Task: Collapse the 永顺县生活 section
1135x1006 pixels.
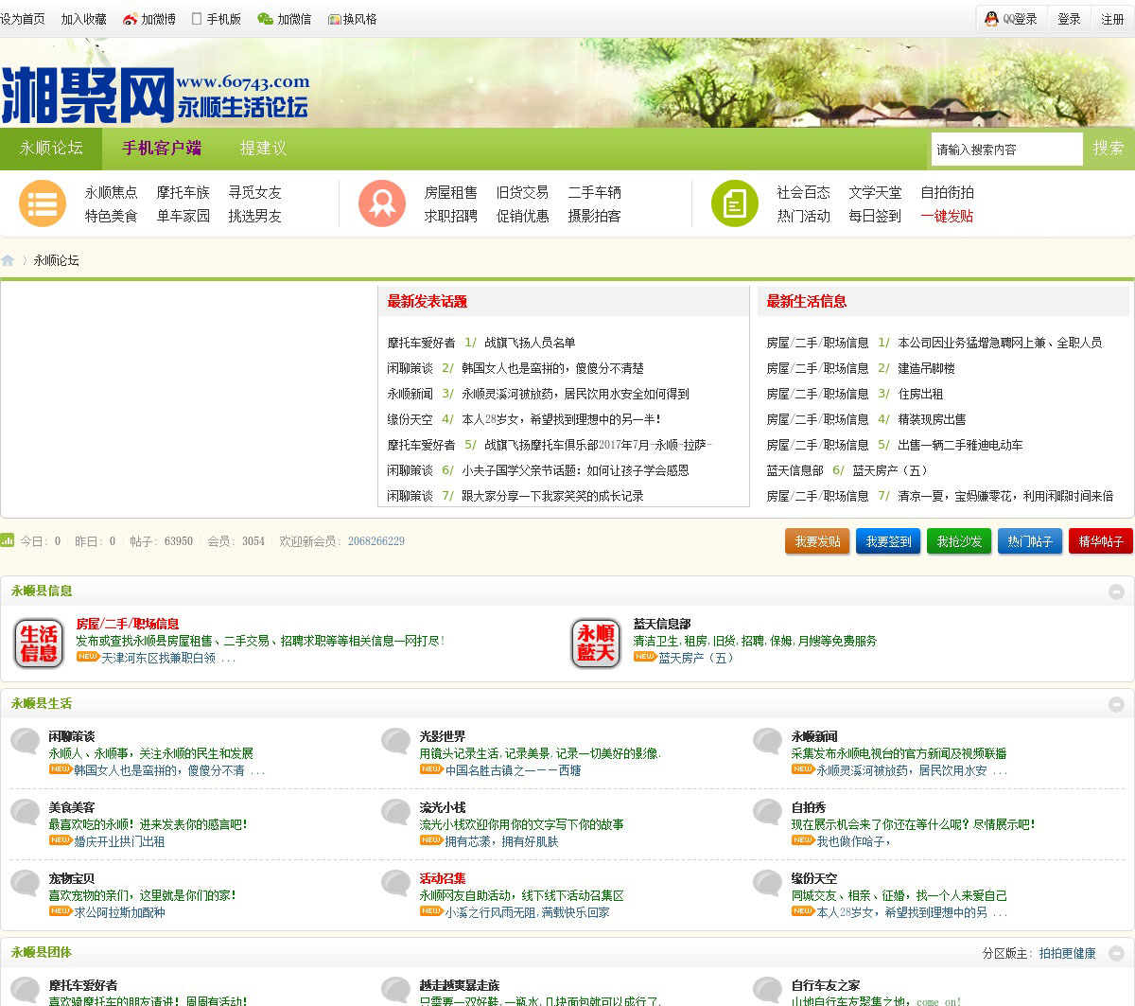Action: (x=1116, y=704)
